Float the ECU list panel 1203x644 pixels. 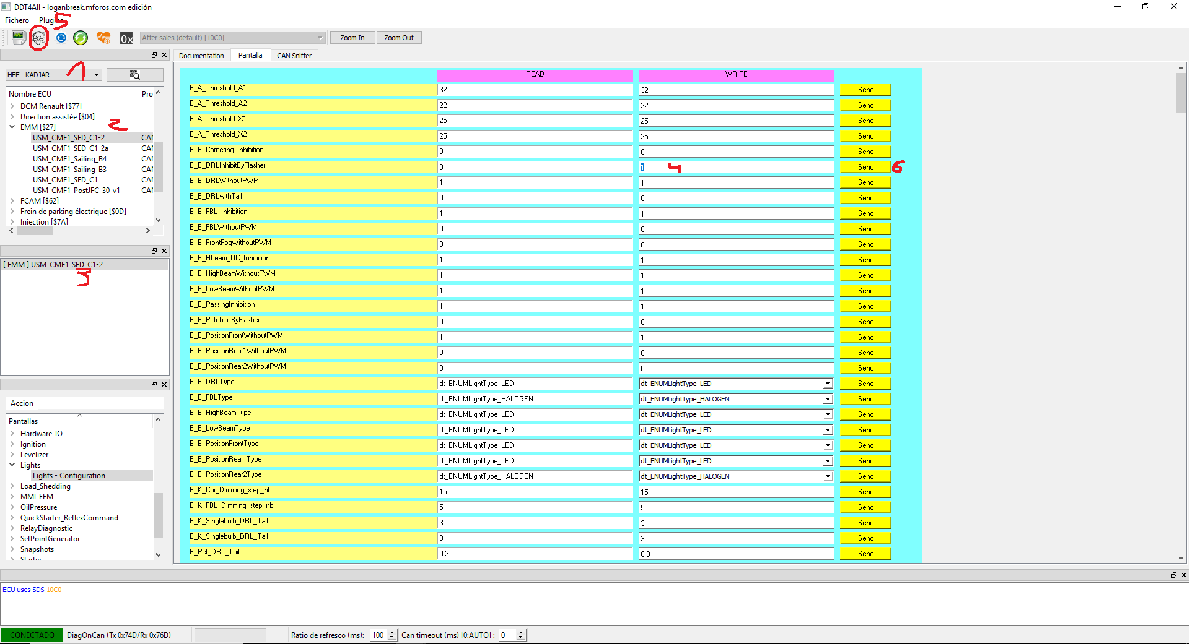[154, 55]
